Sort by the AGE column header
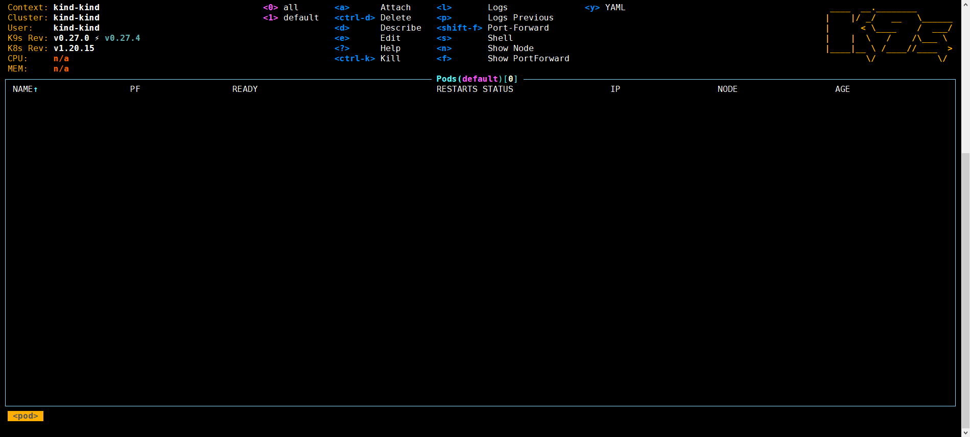This screenshot has height=437, width=970. 842,89
